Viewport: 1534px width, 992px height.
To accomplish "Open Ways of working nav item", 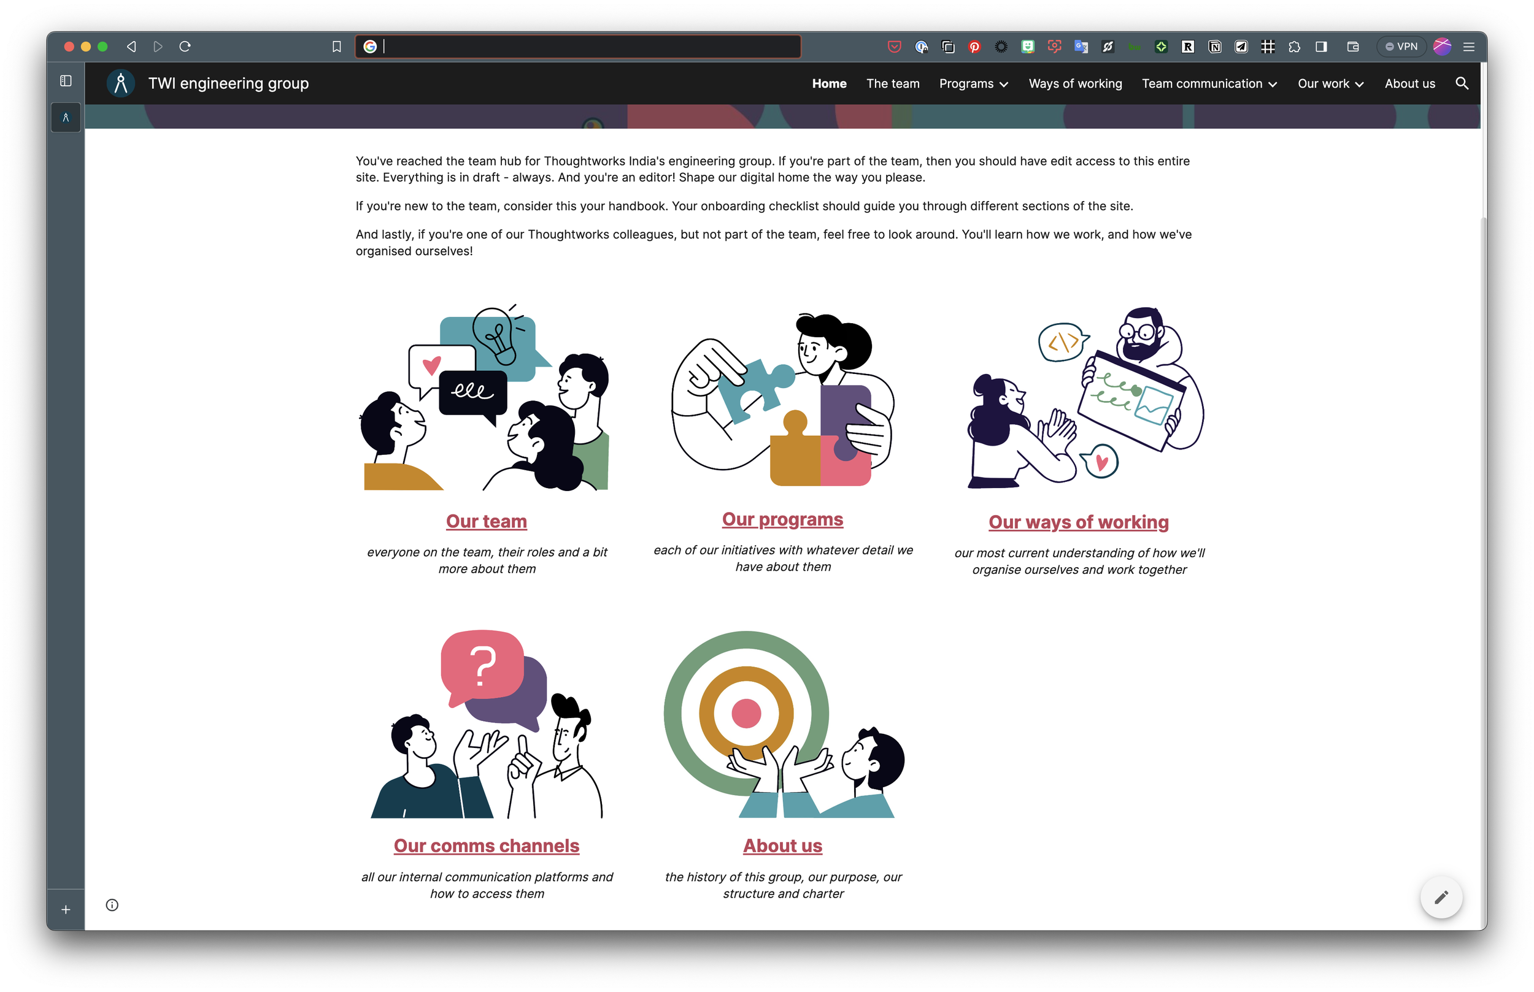I will point(1075,84).
